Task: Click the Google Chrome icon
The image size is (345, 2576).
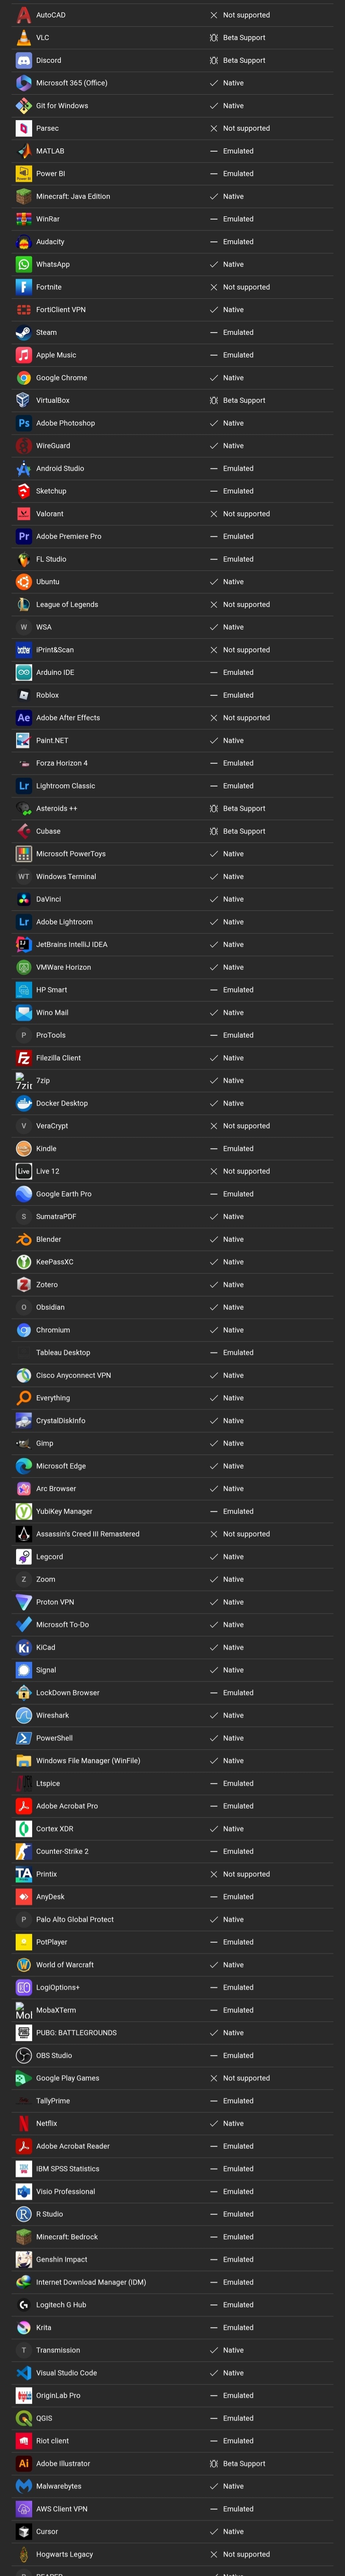Action: tap(24, 378)
